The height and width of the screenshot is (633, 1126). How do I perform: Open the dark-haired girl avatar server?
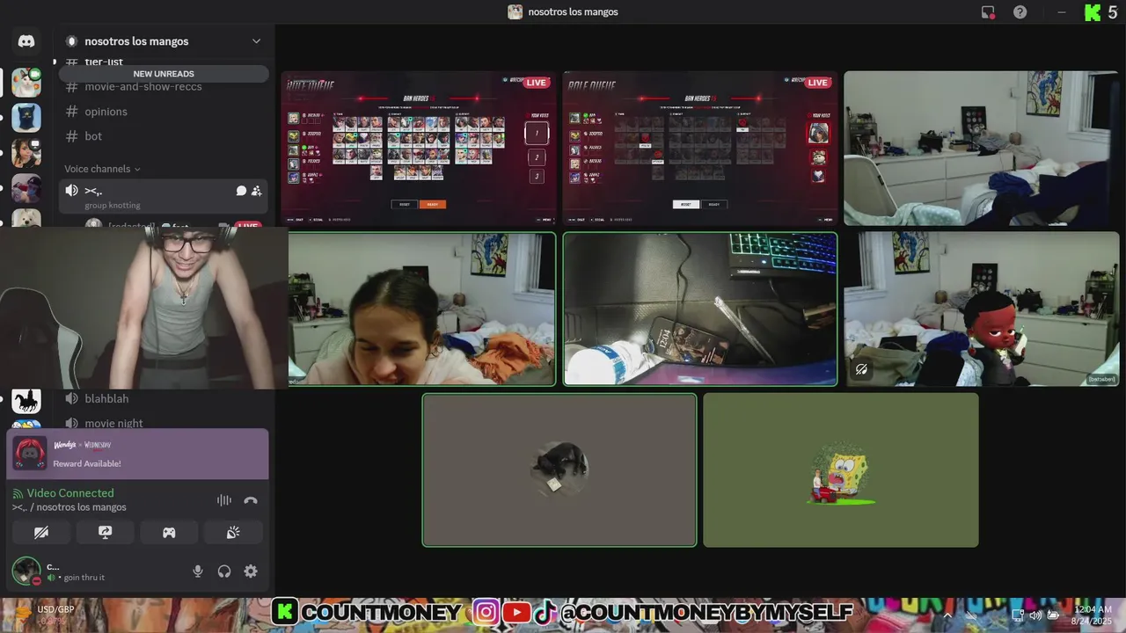pyautogui.click(x=26, y=152)
